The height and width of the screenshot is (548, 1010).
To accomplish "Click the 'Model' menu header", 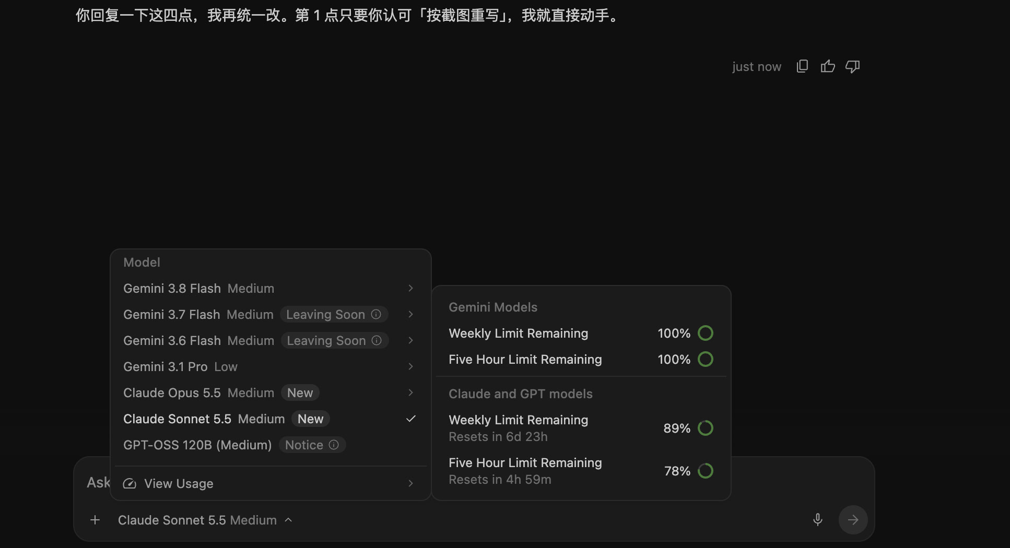I will click(142, 262).
